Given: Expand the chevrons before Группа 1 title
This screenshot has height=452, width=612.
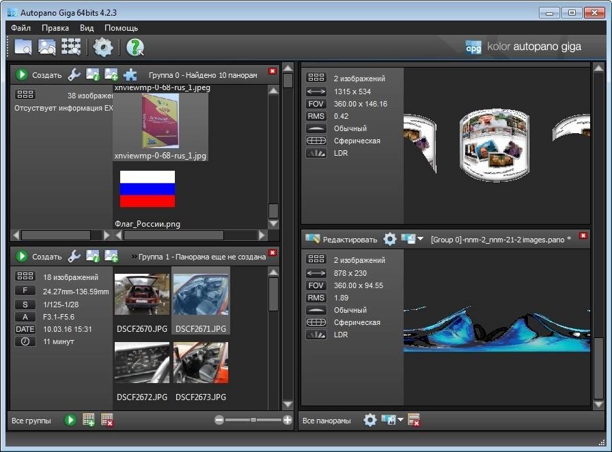Looking at the screenshot, I should pos(135,257).
